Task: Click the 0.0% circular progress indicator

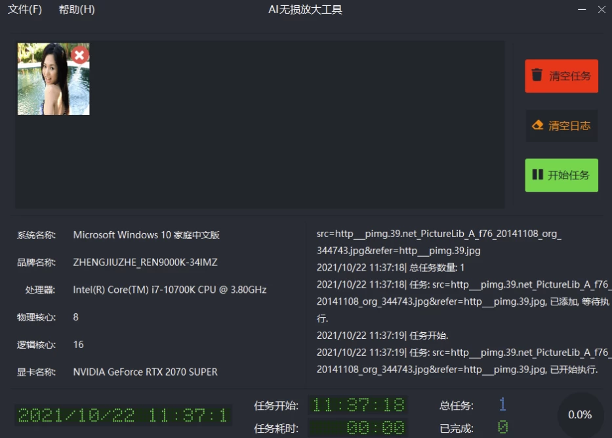Action: (580, 414)
